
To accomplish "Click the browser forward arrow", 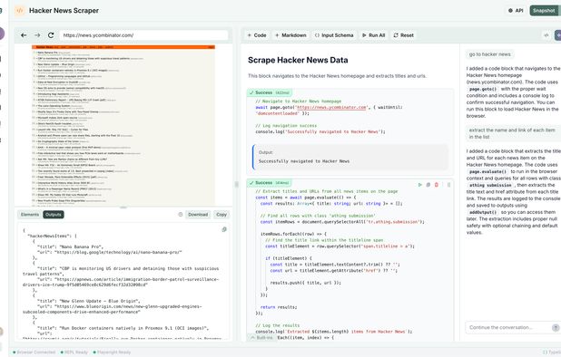I will (x=37, y=35).
